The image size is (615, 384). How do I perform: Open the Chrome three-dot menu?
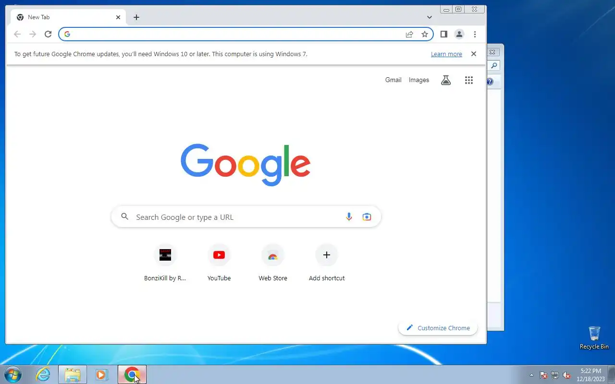click(x=475, y=34)
